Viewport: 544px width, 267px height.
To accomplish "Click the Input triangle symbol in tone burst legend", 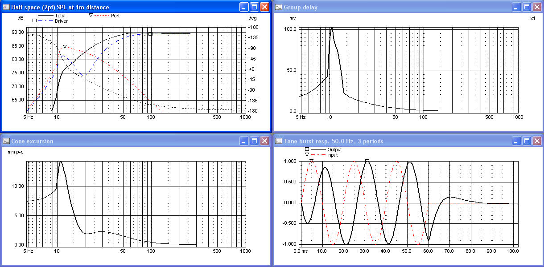I will click(x=307, y=155).
